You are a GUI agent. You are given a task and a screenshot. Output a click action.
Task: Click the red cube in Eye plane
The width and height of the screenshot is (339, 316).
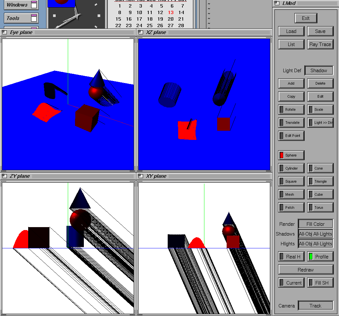point(87,118)
